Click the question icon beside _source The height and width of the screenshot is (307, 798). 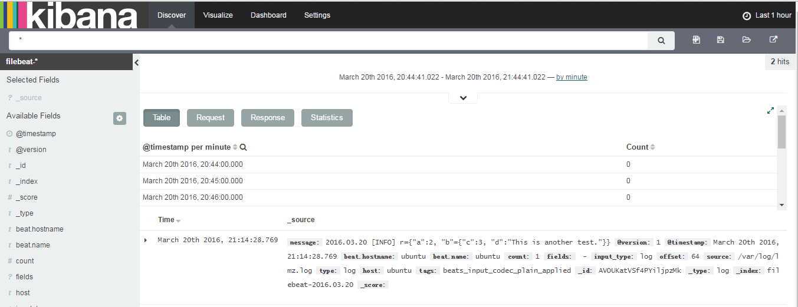tap(9, 98)
